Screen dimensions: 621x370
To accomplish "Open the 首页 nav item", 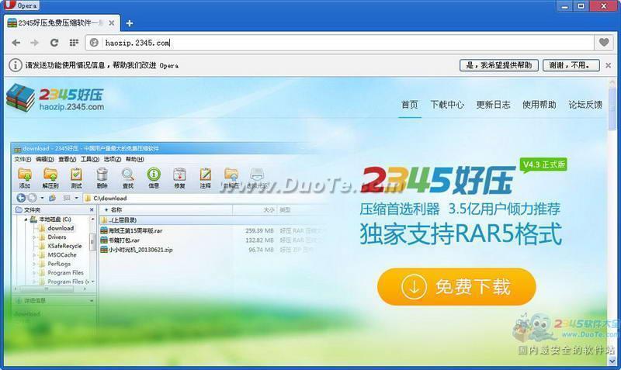I will coord(410,105).
